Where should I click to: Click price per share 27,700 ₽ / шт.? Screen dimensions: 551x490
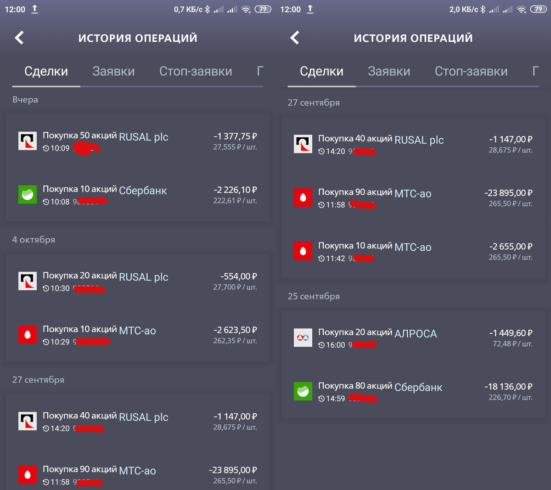pos(235,287)
